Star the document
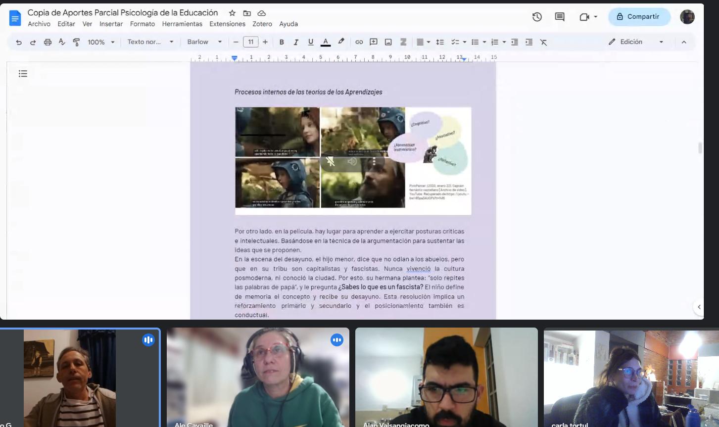The height and width of the screenshot is (427, 719). pos(232,13)
